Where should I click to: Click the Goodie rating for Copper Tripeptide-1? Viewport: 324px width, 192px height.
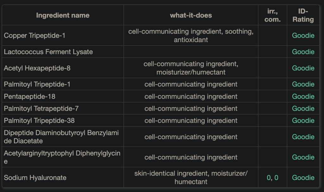pos(303,35)
